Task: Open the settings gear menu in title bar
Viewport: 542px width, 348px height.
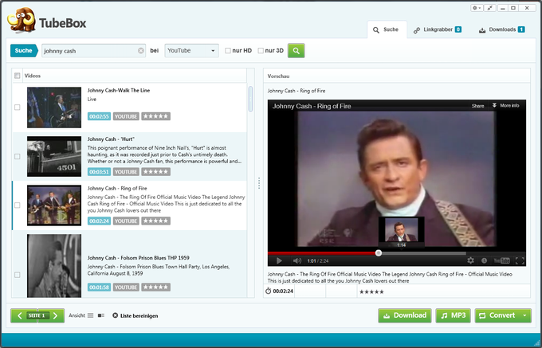Action: (x=477, y=8)
